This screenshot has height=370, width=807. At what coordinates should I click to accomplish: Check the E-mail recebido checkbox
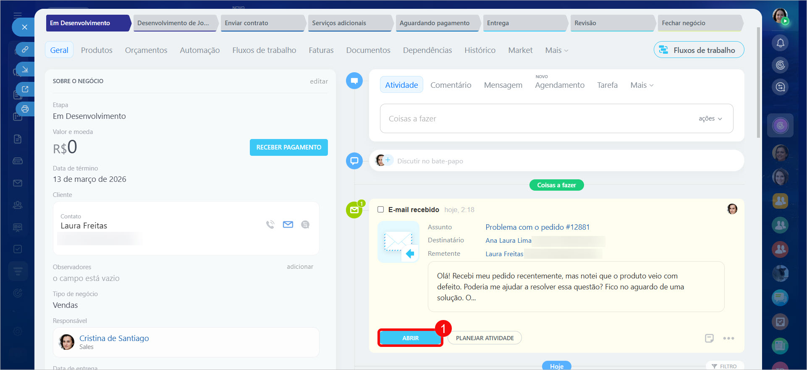381,210
